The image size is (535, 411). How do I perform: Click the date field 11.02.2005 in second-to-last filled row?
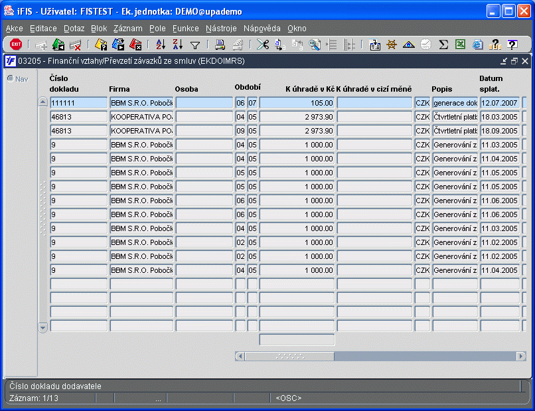[x=500, y=256]
